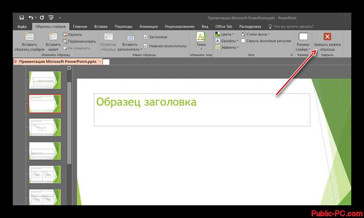
Task: Open the Эффекты dropdown
Action: point(227,47)
